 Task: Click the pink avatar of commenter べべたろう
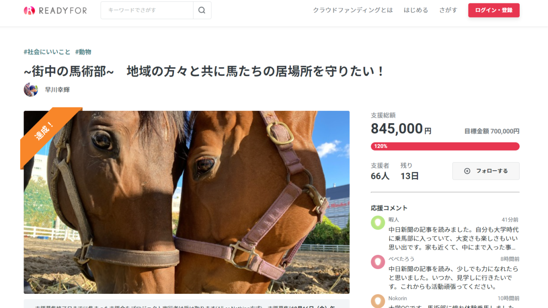[378, 262]
